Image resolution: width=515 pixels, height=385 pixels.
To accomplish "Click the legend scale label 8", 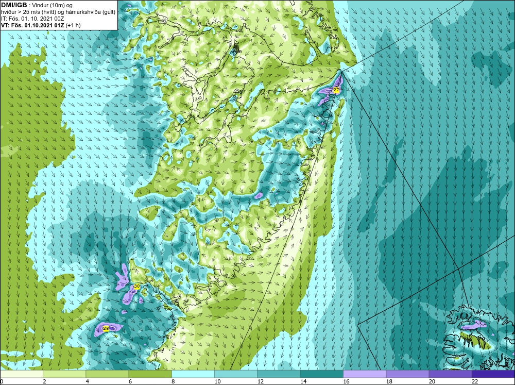I will coord(173,381).
